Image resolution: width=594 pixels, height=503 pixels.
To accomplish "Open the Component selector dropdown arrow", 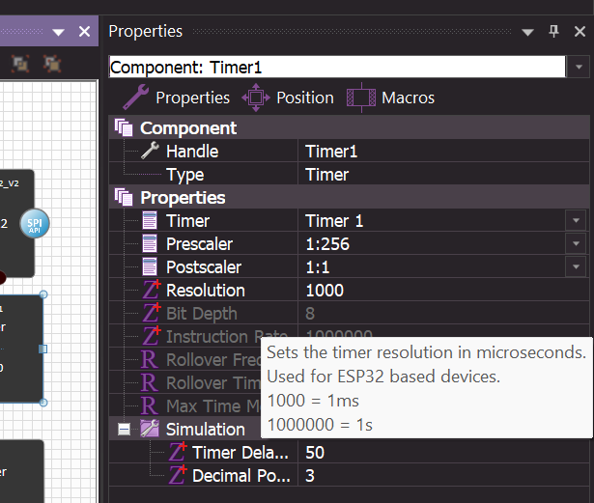I will click(x=579, y=67).
